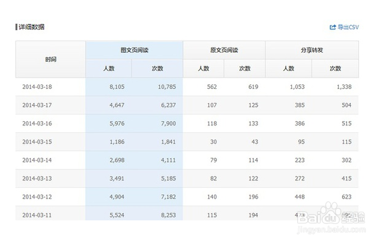Click the value 4,904

point(117,196)
